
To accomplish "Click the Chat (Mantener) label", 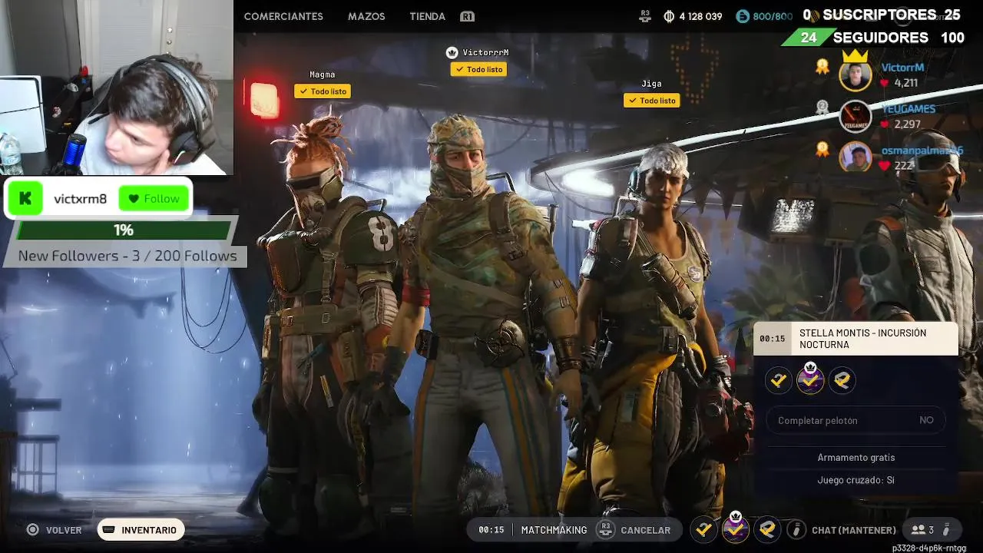I will [854, 530].
